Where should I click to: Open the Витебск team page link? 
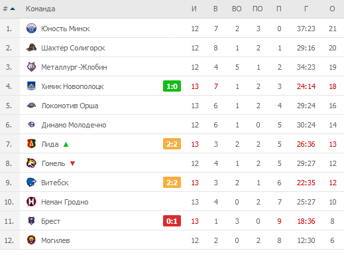pyautogui.click(x=55, y=183)
